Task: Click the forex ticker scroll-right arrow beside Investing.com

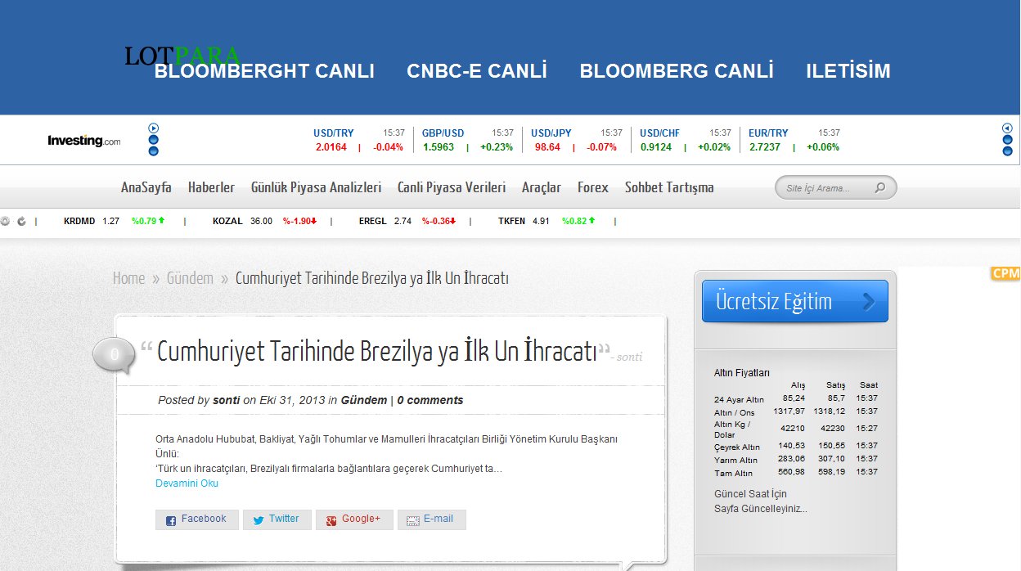Action: tap(153, 128)
